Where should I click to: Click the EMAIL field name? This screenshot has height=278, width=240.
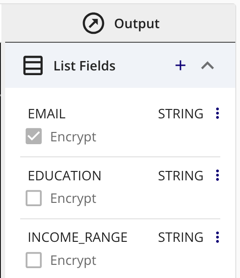(x=47, y=114)
